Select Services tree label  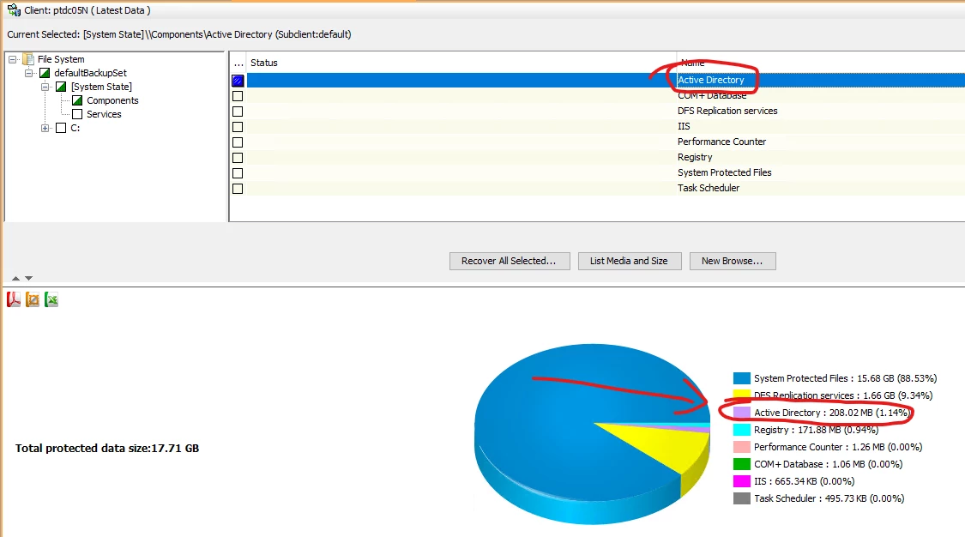point(104,114)
